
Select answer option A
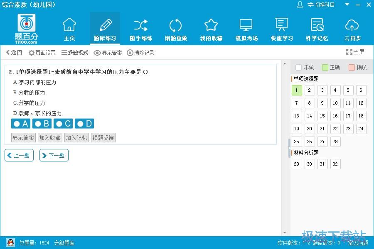(21, 124)
